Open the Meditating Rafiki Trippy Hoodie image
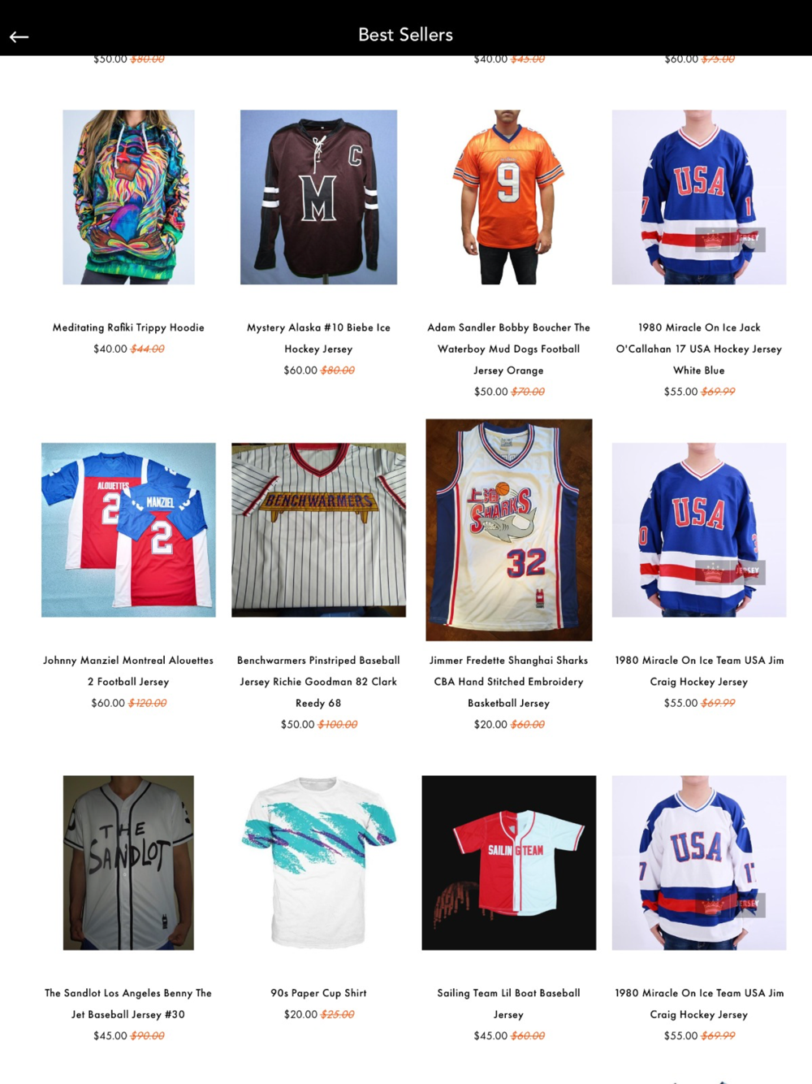Screen dimensions: 812x1084 (128, 197)
